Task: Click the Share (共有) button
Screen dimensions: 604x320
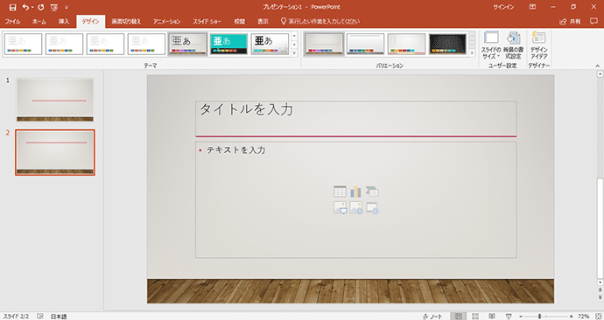Action: pyautogui.click(x=571, y=22)
